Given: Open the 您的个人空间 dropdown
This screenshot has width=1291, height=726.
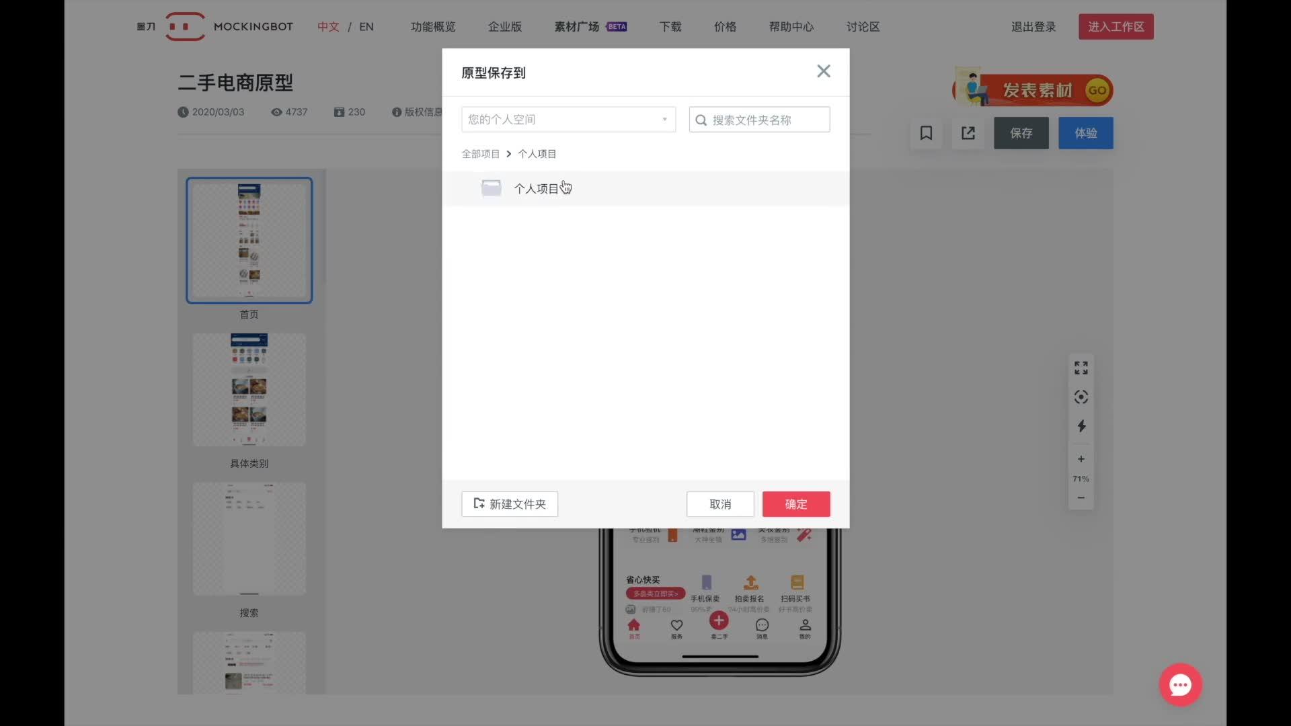Looking at the screenshot, I should [x=568, y=120].
